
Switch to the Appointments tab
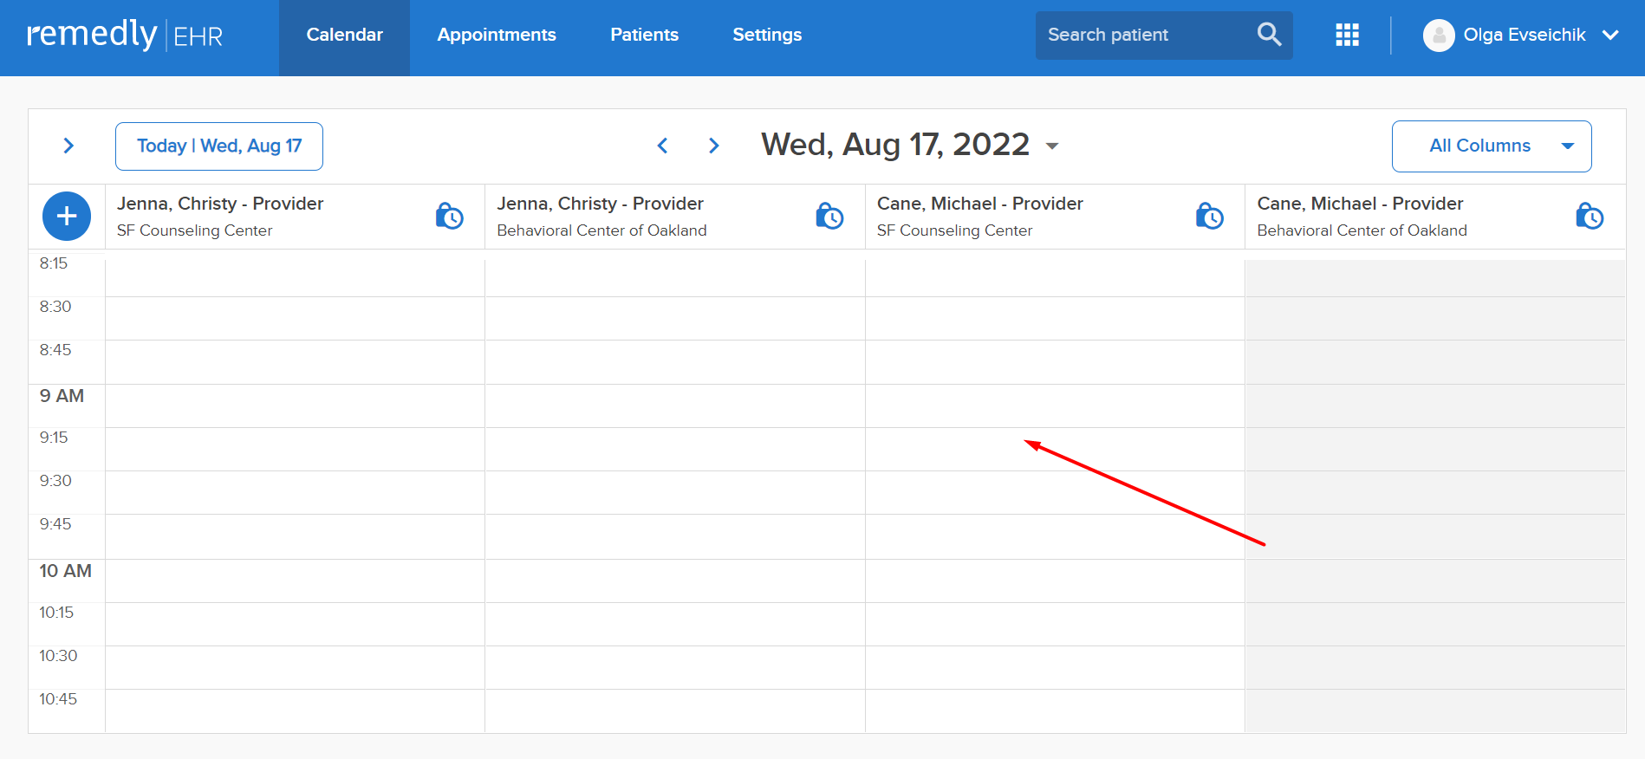point(497,35)
